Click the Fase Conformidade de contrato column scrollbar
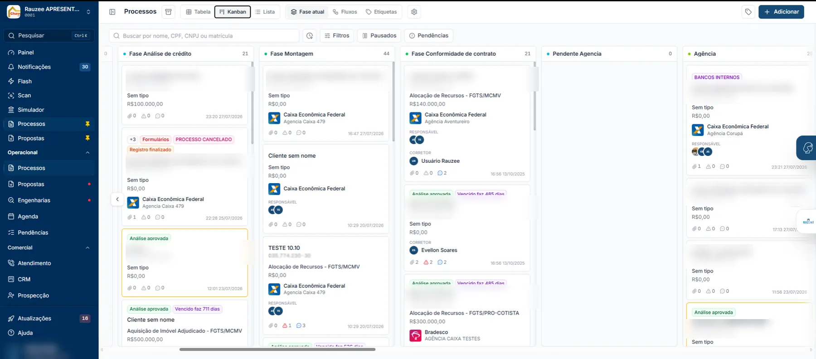Screen dimensions: 816x359 click(x=534, y=96)
